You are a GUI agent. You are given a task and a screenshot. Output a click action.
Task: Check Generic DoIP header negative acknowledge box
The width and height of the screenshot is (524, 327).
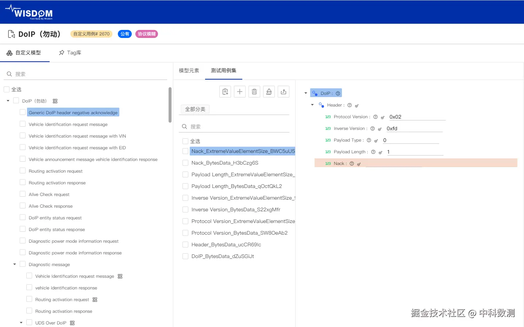(x=23, y=112)
